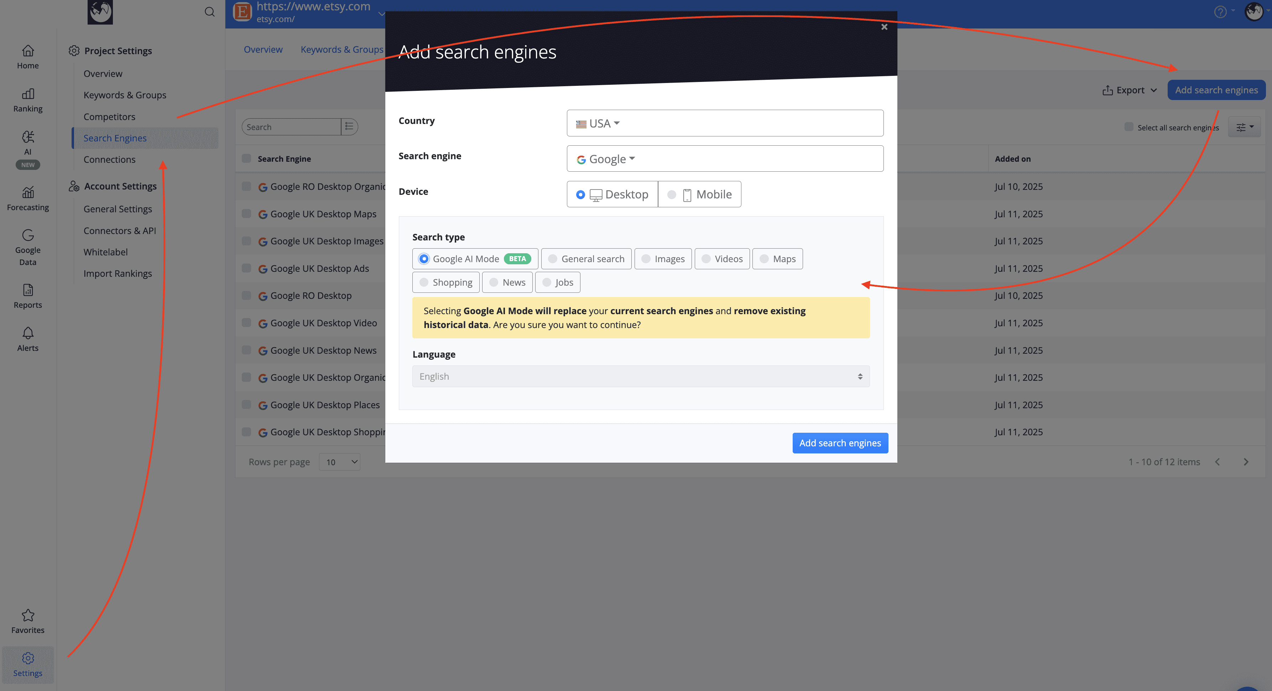Select Videos search type
The image size is (1272, 691).
(722, 259)
